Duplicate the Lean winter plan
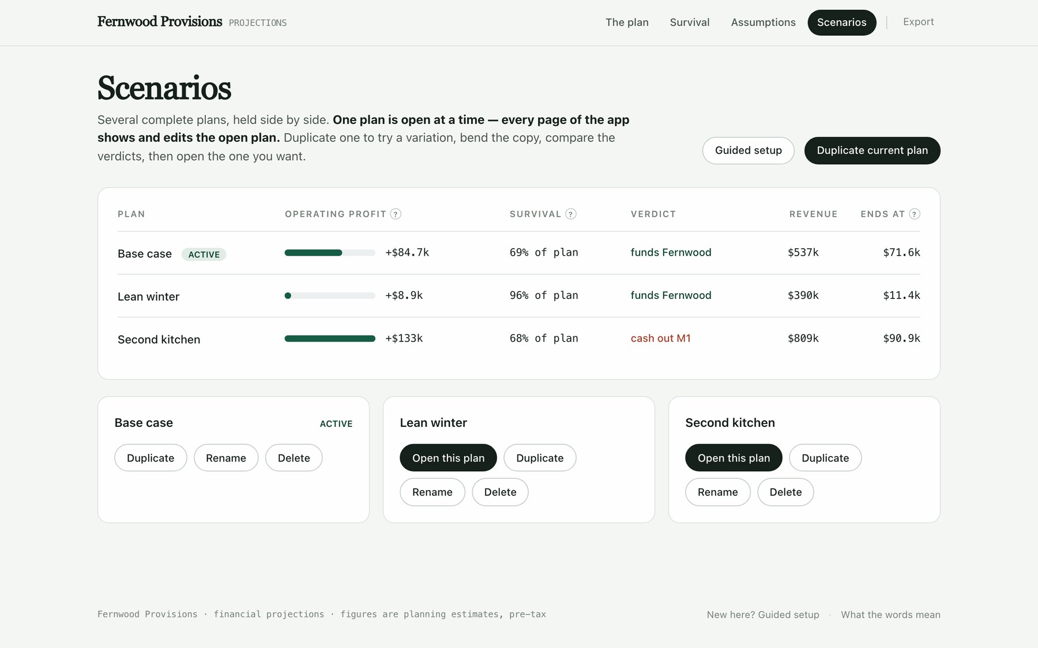Screen dimensions: 1038x648 pos(540,458)
